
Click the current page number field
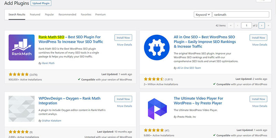point(246,26)
